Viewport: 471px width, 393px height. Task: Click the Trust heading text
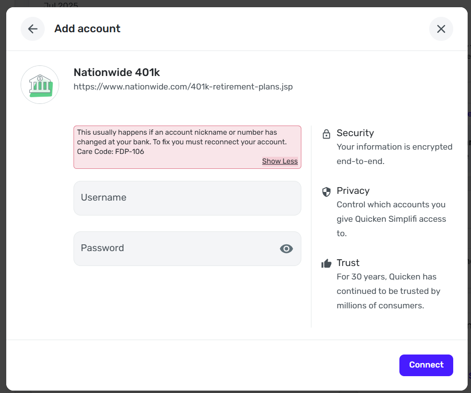(x=348, y=263)
